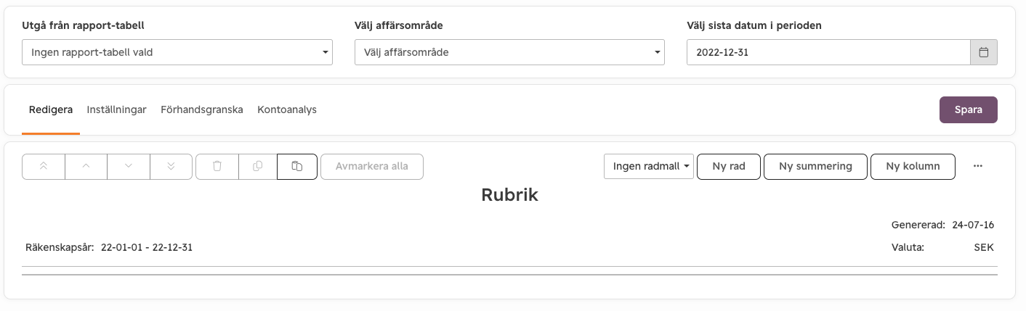Expand the rapport-tabell dropdown
The image size is (1026, 311).
(x=177, y=52)
